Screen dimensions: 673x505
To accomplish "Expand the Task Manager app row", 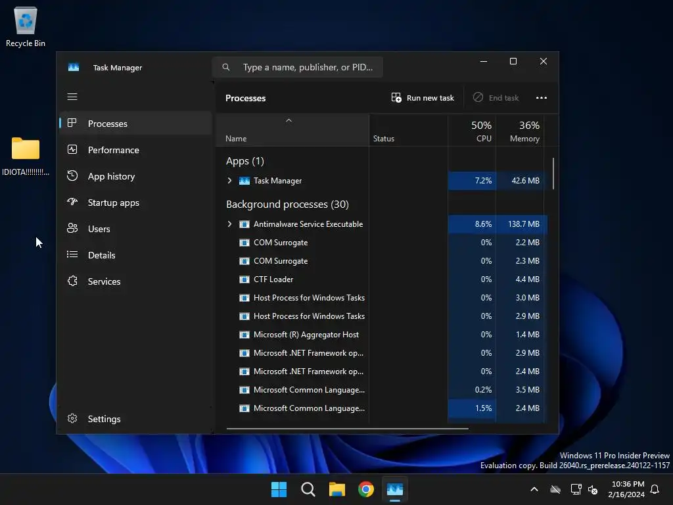I will click(x=229, y=181).
